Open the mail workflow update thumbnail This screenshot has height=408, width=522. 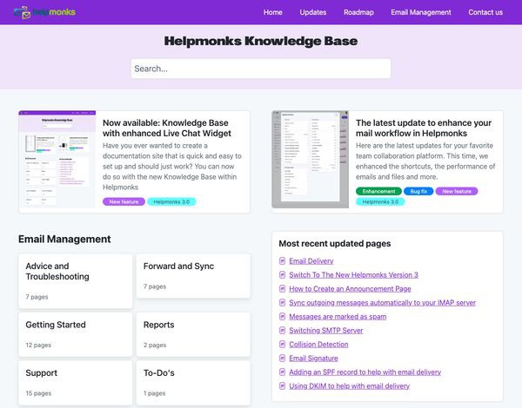tap(311, 160)
